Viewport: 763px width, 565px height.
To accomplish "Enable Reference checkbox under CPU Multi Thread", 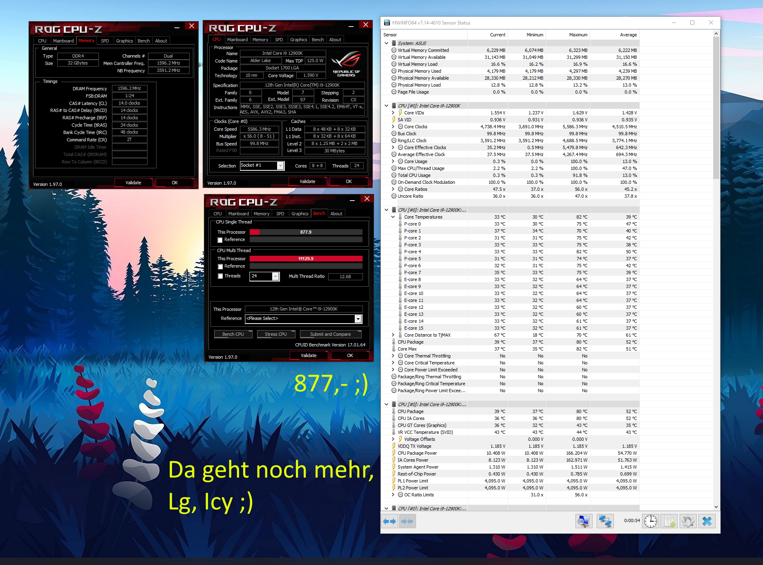I will point(220,267).
